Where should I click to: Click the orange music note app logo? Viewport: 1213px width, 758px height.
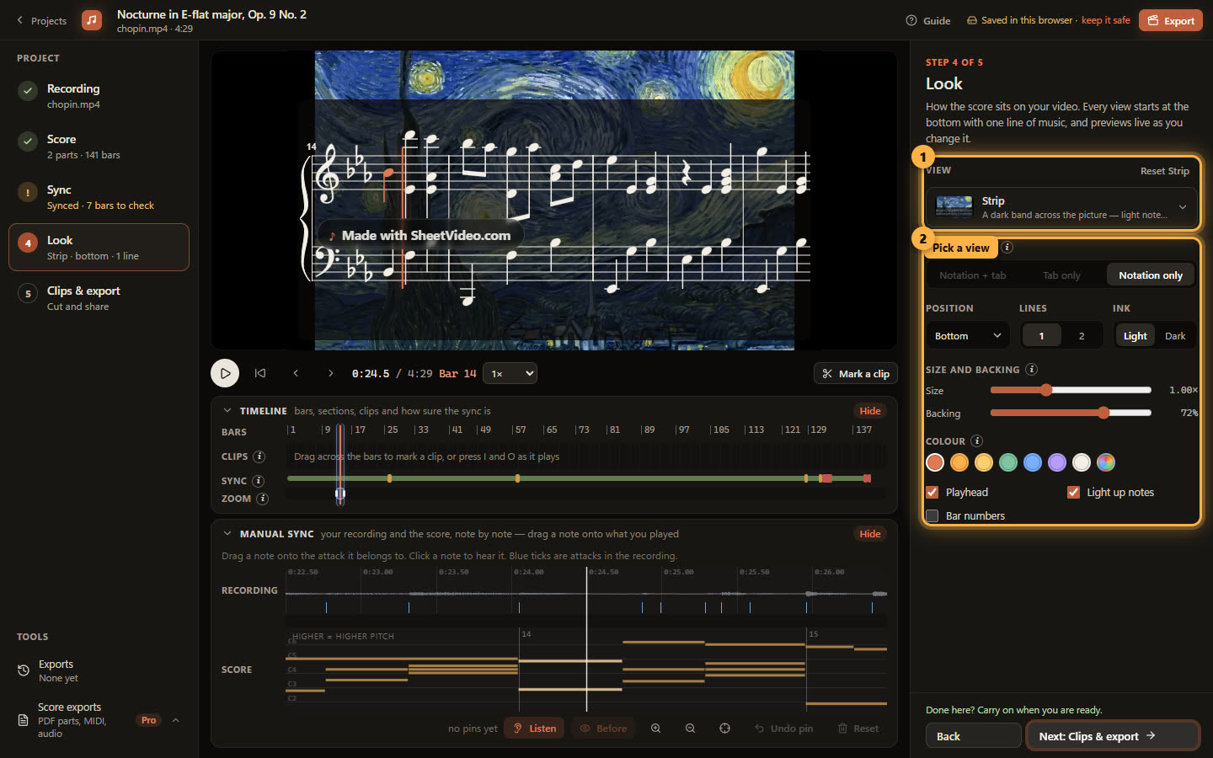[92, 19]
